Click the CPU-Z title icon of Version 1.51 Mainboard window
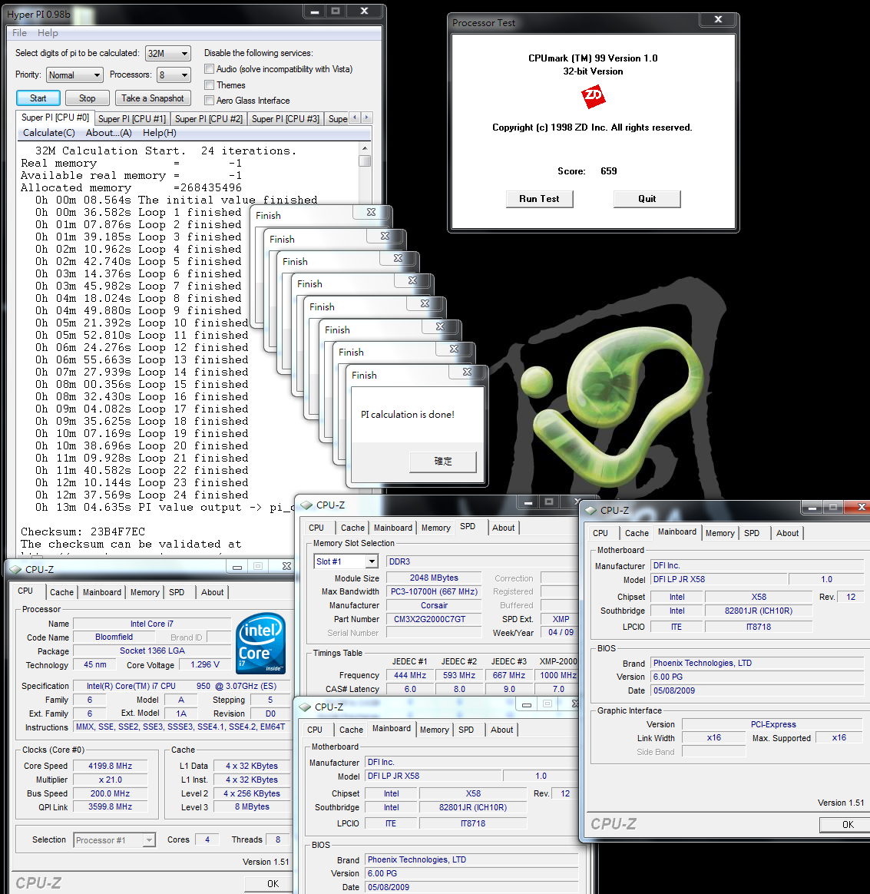Screen dimensions: 870x894 click(x=590, y=510)
